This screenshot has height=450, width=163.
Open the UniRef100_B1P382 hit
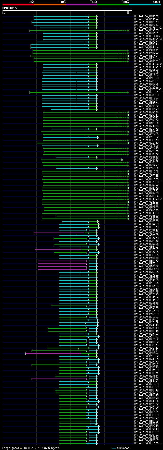pyautogui.click(x=146, y=17)
